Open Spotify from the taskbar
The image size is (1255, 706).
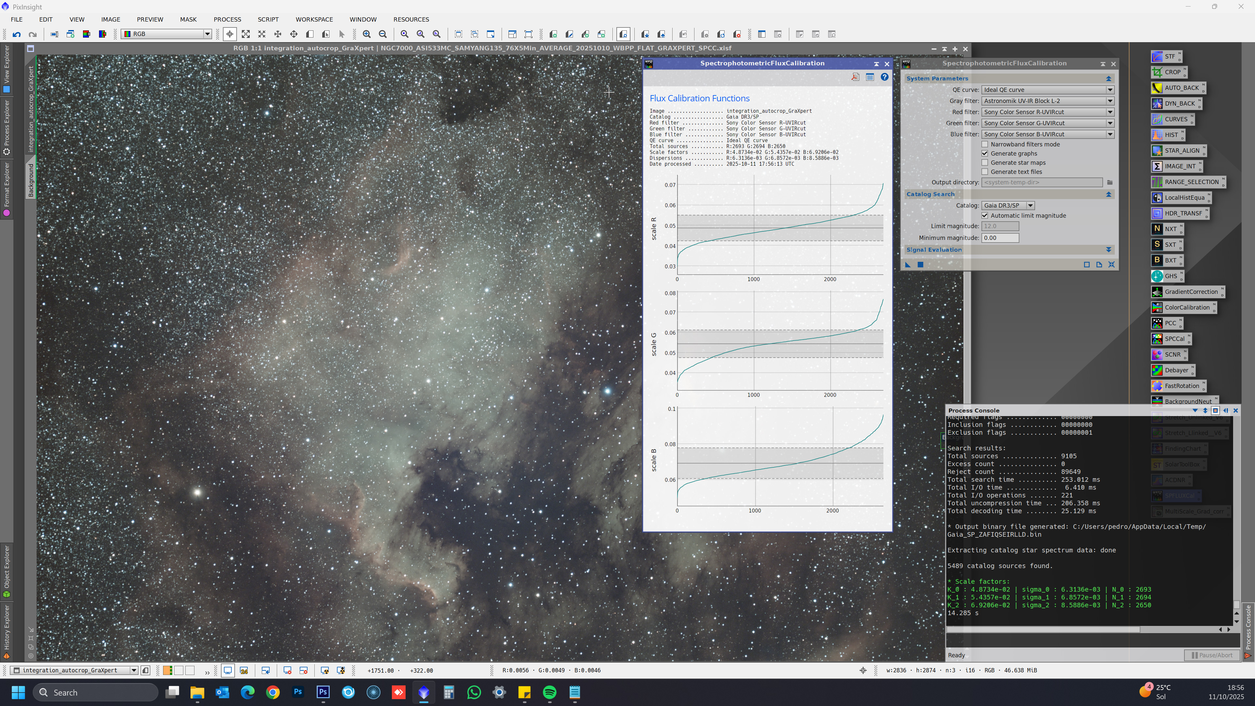click(549, 692)
